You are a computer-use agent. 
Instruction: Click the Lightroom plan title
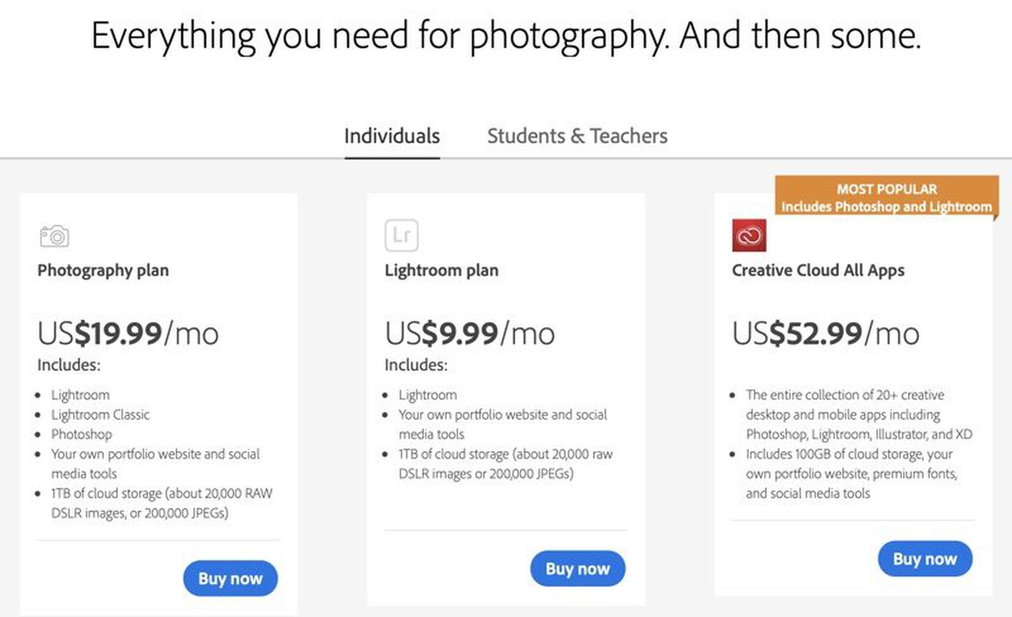(441, 270)
